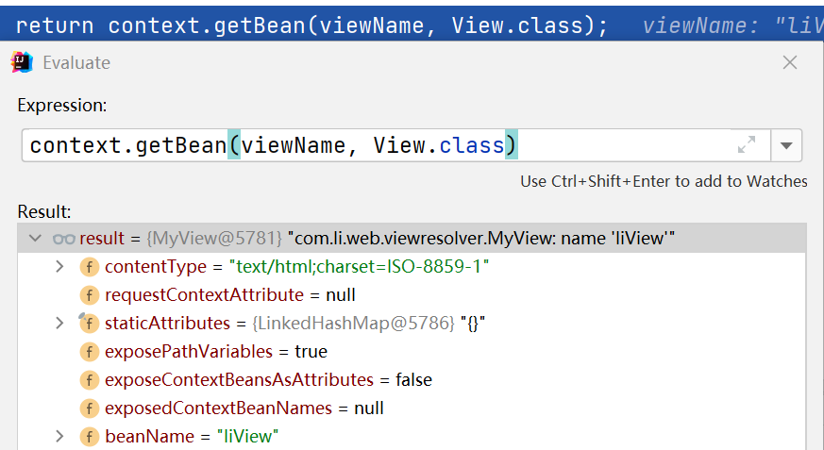Expand the staticAttributes field node
Viewport: 824px width, 450px height.
tap(60, 324)
